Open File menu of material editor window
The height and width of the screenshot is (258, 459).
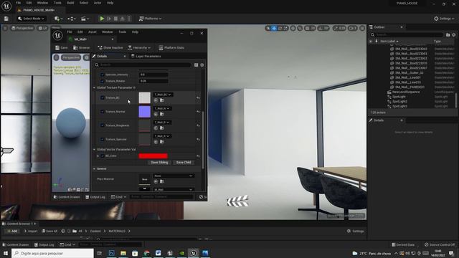[x=70, y=32]
